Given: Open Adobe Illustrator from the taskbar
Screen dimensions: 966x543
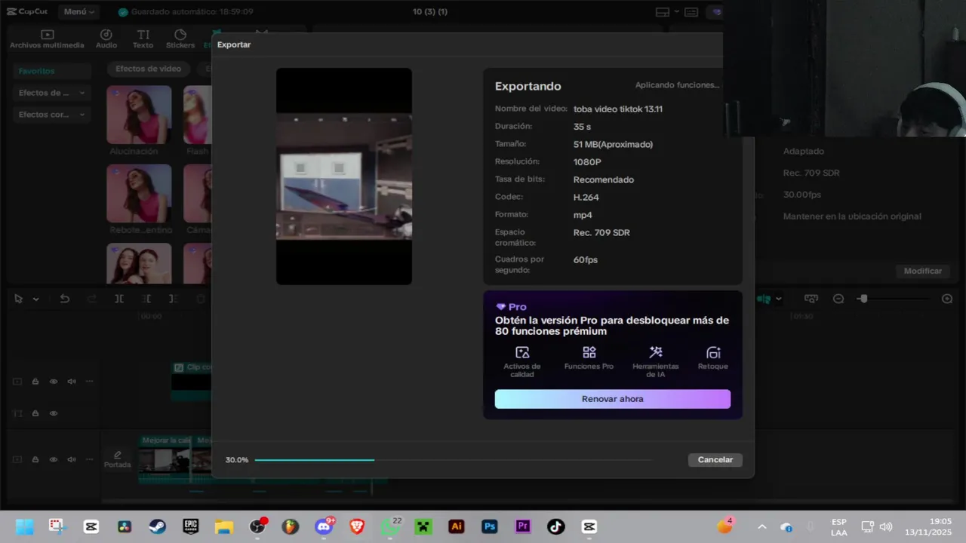Looking at the screenshot, I should 456,526.
